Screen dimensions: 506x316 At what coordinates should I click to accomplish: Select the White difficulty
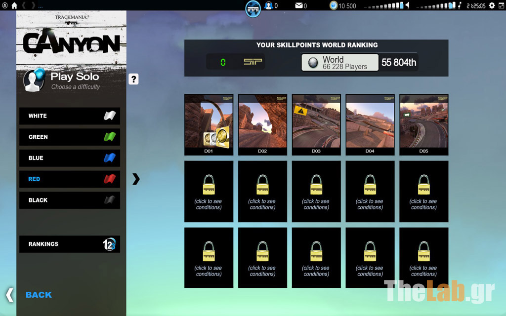tap(70, 116)
